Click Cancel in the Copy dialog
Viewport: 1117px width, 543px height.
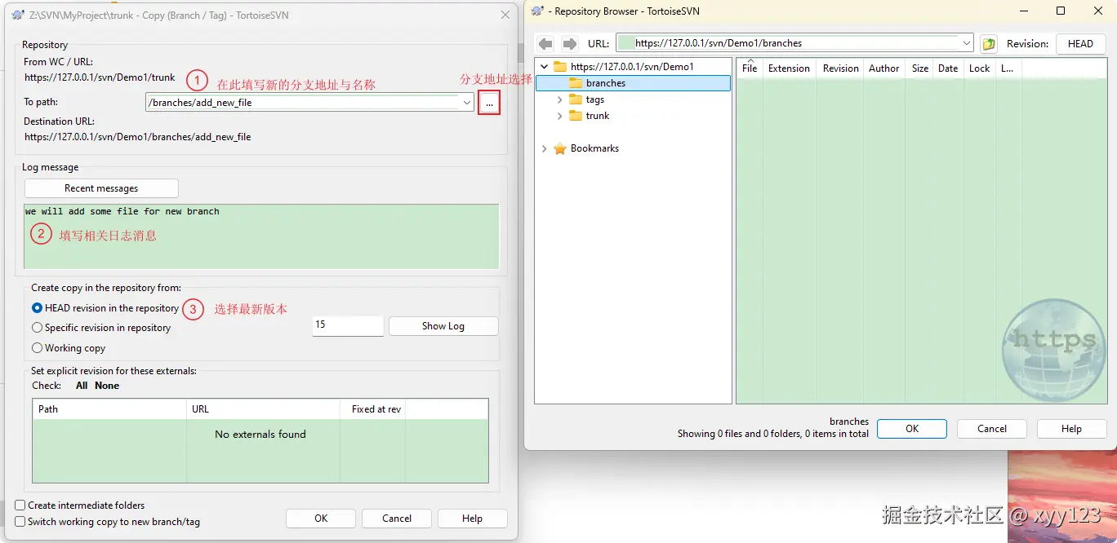397,519
